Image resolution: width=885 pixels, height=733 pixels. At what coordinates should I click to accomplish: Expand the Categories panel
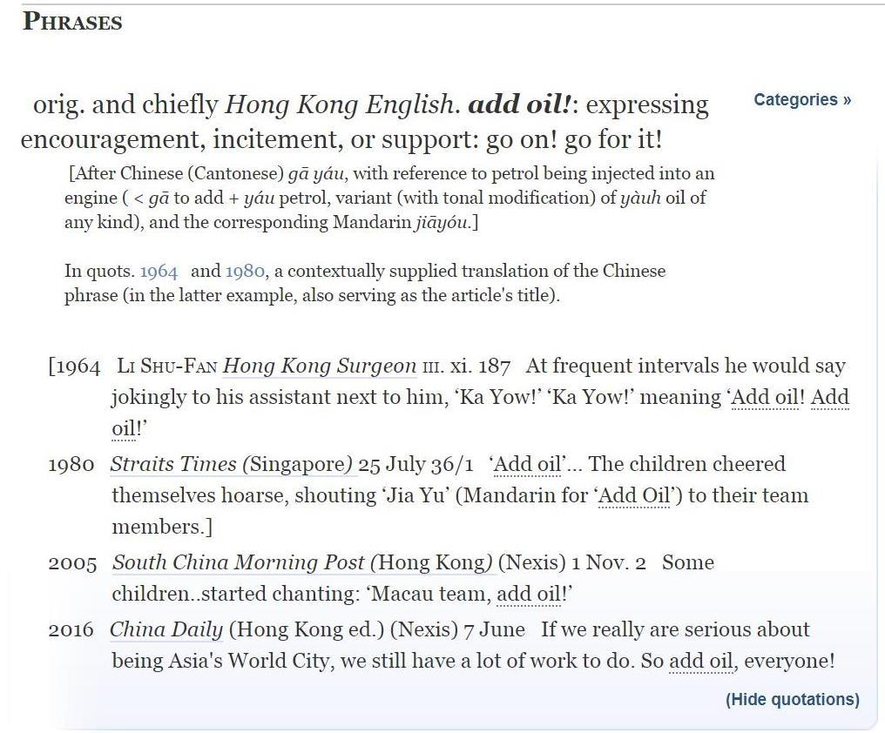794,99
